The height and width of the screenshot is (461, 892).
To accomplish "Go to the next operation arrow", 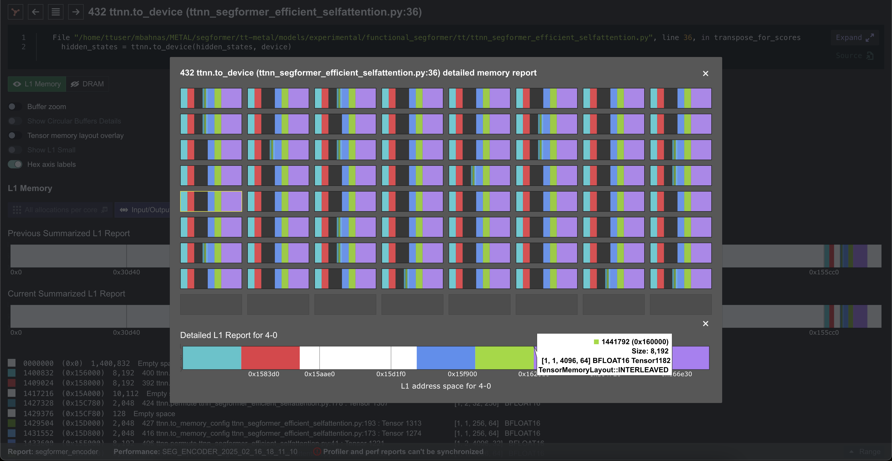I will point(76,12).
